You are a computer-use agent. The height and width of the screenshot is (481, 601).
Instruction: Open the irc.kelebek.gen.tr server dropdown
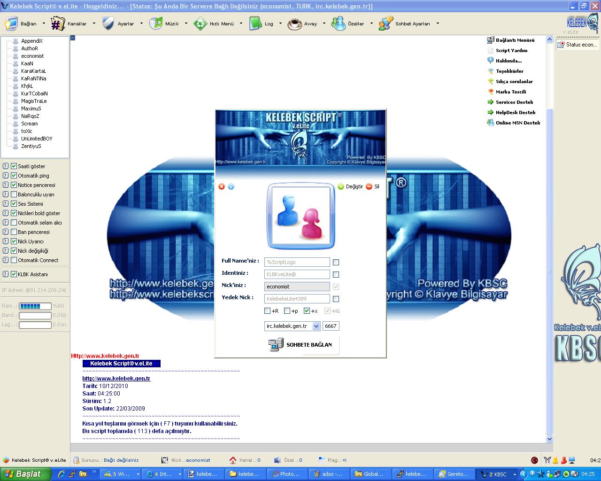[316, 326]
